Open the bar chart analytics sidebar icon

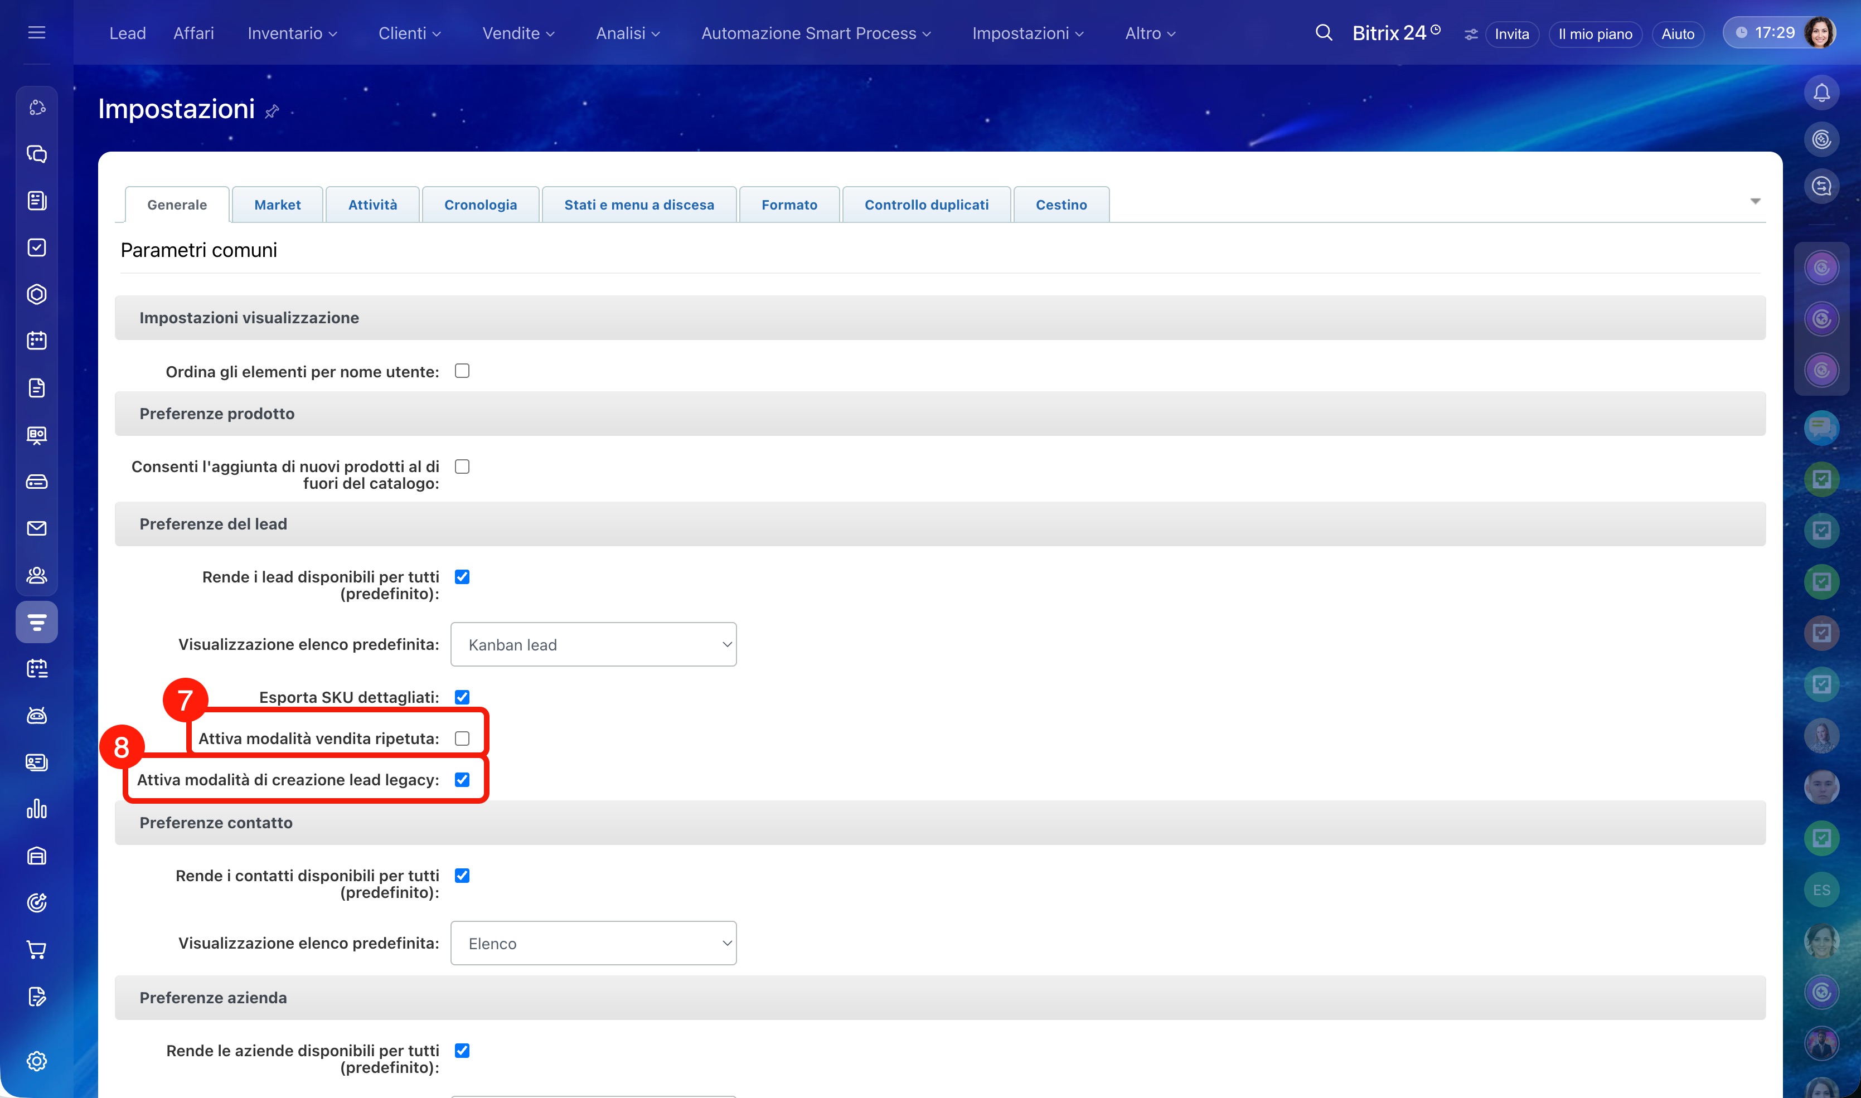[36, 809]
